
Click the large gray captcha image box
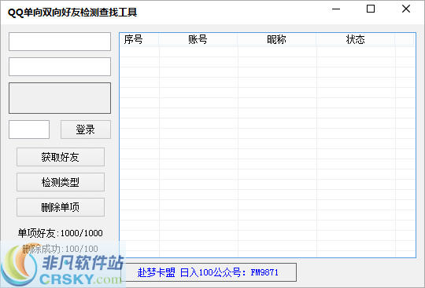point(60,98)
